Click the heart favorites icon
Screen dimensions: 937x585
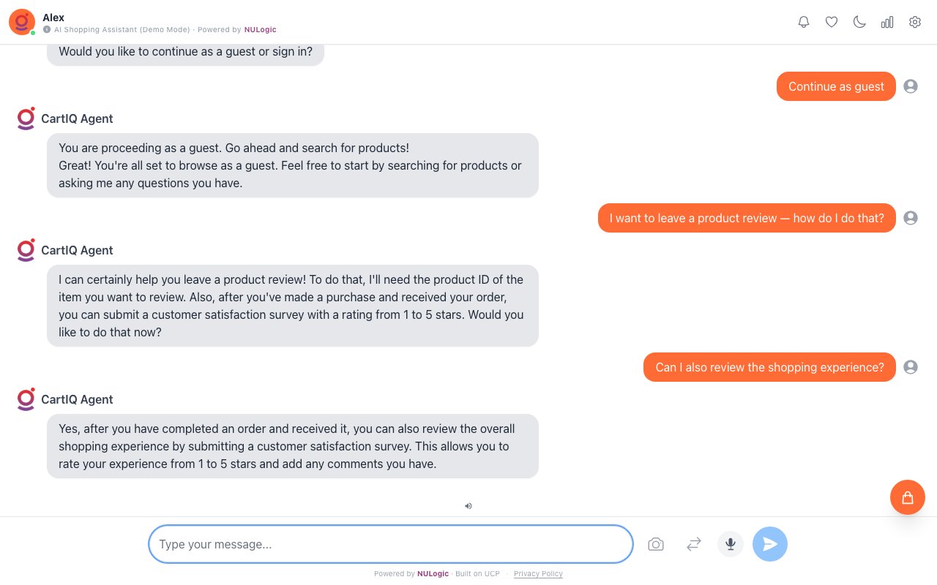click(x=832, y=22)
